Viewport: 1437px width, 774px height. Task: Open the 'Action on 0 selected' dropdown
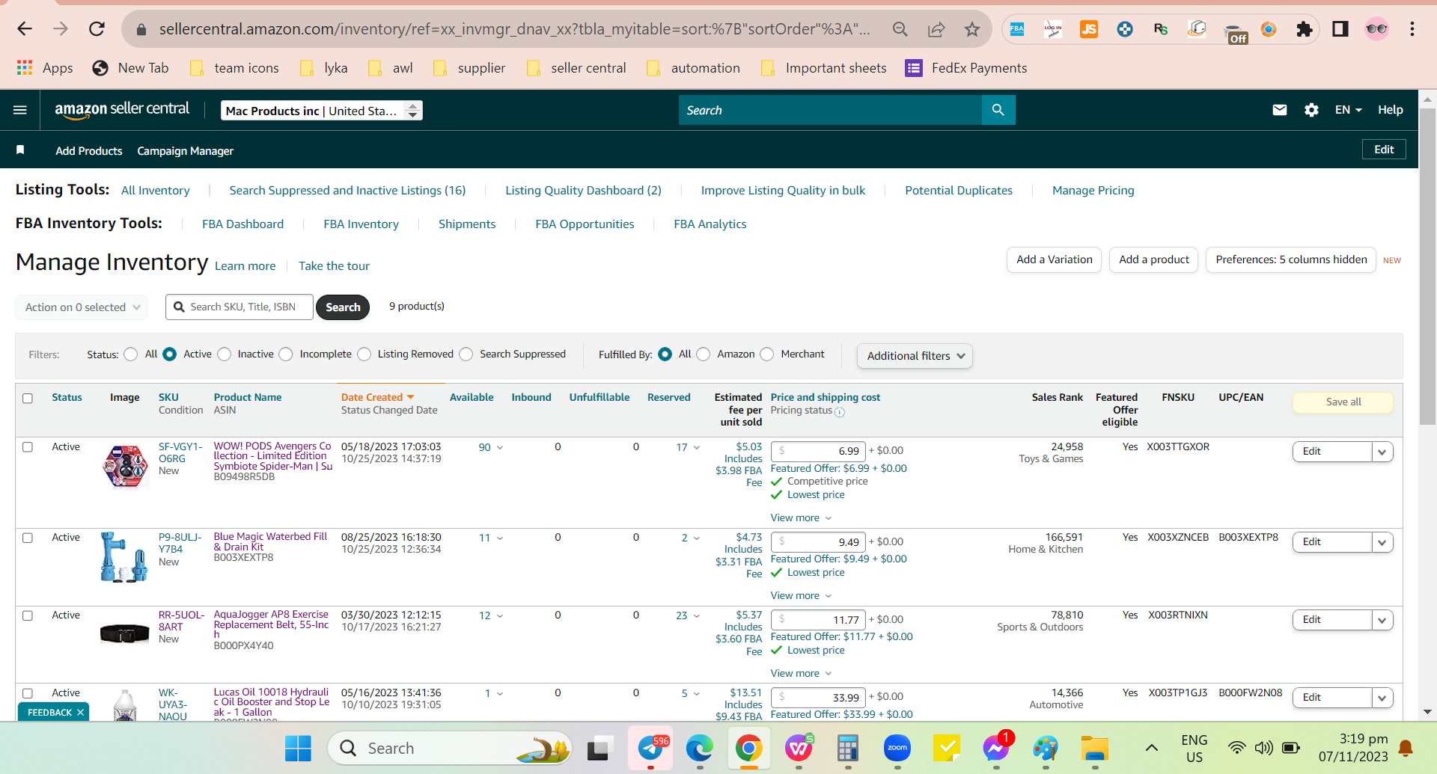click(x=82, y=307)
